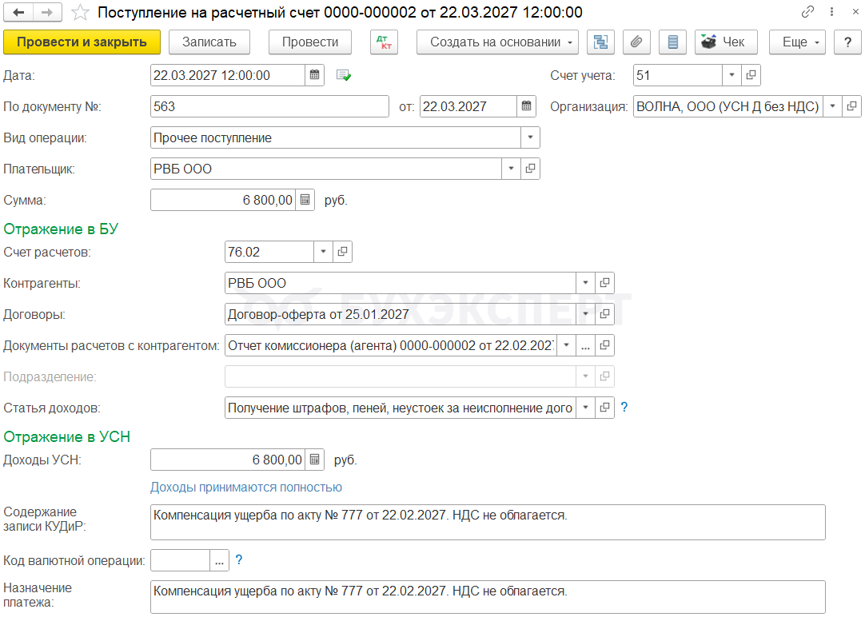Click the Отражение в УСН section heading
This screenshot has width=865, height=621.
(x=66, y=437)
